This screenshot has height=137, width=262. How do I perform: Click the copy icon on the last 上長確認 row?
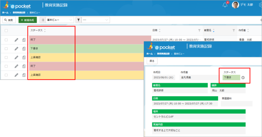click(x=24, y=75)
